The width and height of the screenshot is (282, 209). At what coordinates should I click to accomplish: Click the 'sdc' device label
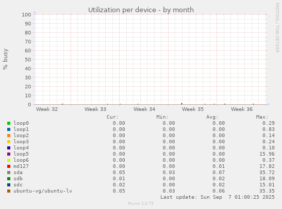tap(18, 185)
